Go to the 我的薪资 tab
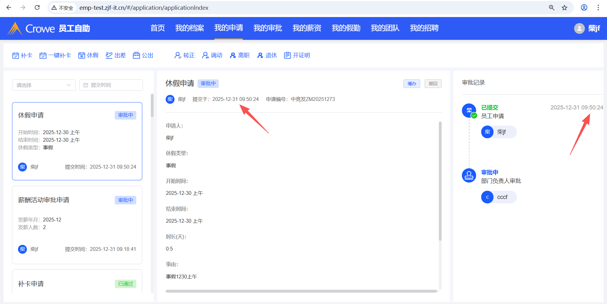The image size is (607, 304). click(x=307, y=28)
